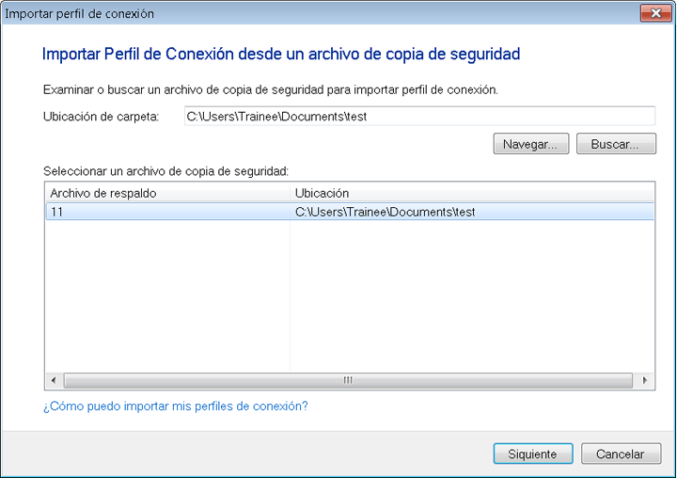Click the horizontal scrollbar right arrow
677x478 pixels.
(x=645, y=380)
